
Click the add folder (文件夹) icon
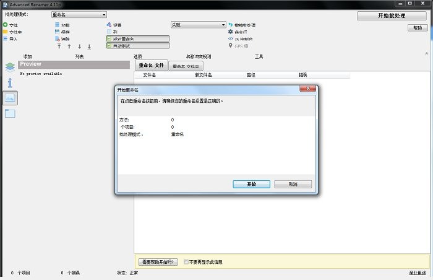[5, 32]
